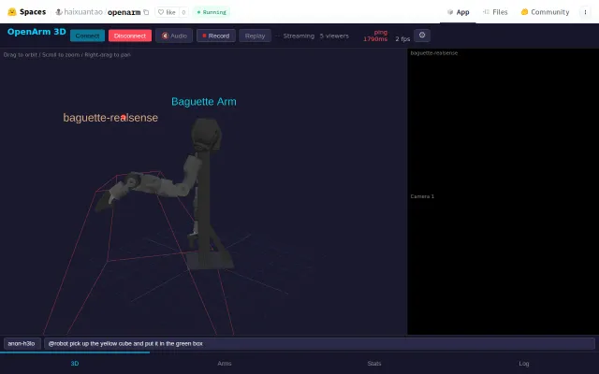The image size is (599, 374).
Task: Click the 5 viewers indicator
Action: click(334, 36)
